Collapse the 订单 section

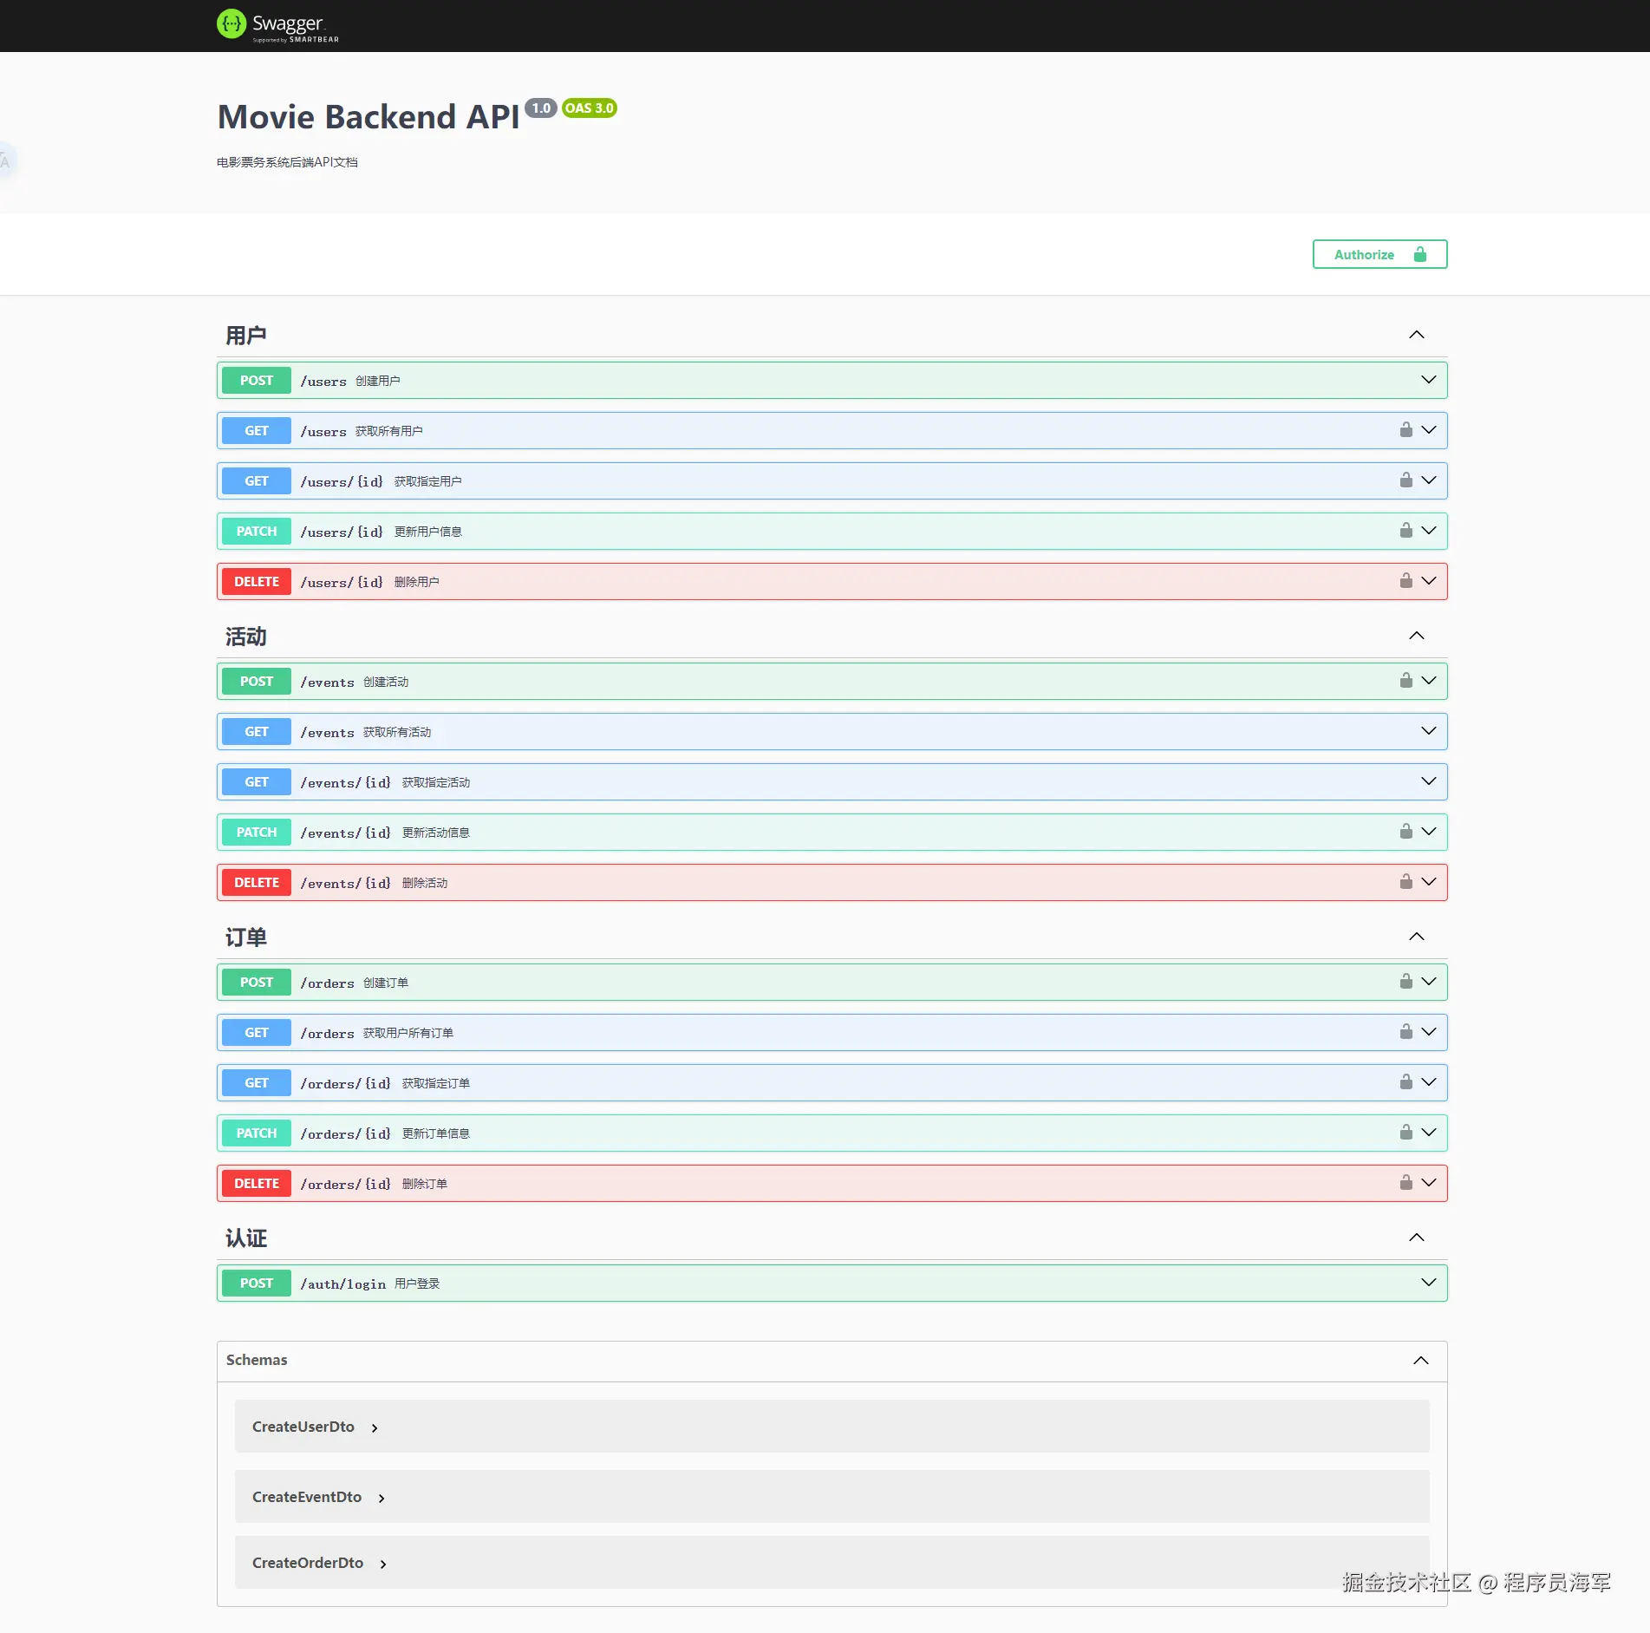point(1416,937)
